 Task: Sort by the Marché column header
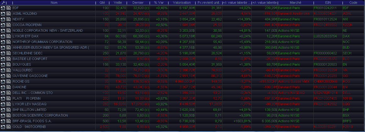pos(295,3)
